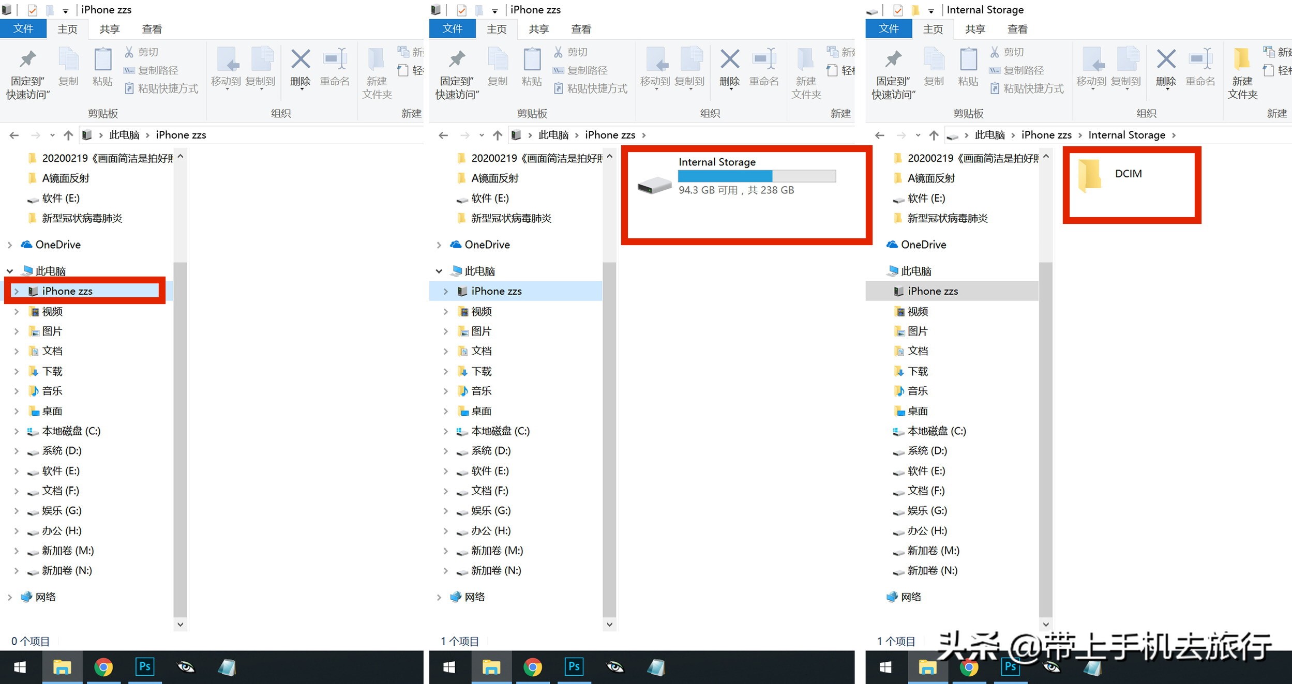Click the 剪切 (Cut) scissors icon
The image size is (1292, 684).
click(x=130, y=52)
